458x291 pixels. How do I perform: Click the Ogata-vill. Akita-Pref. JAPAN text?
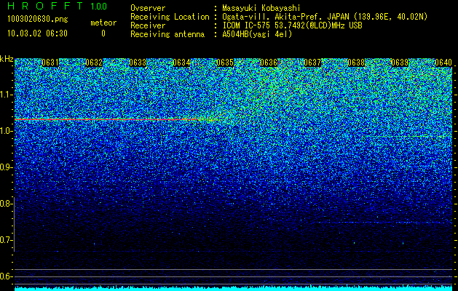point(325,17)
